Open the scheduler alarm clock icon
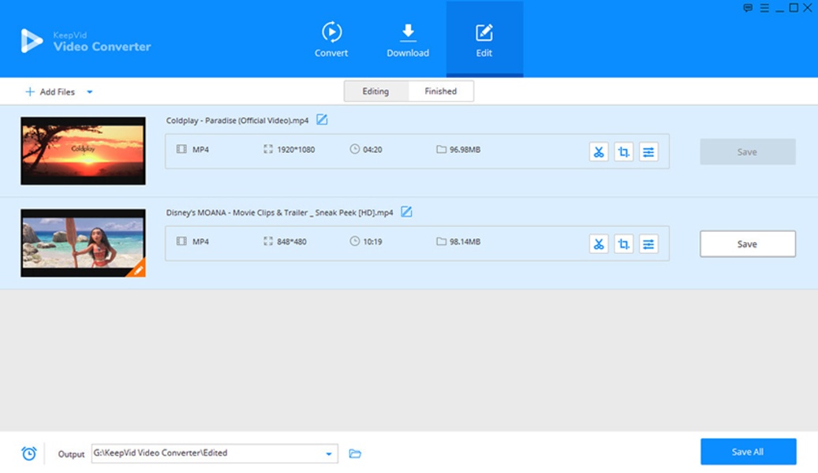 click(x=29, y=453)
